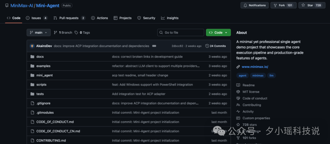Click the CONTRIBUTING.md file icon
The image size is (330, 144).
click(32, 140)
